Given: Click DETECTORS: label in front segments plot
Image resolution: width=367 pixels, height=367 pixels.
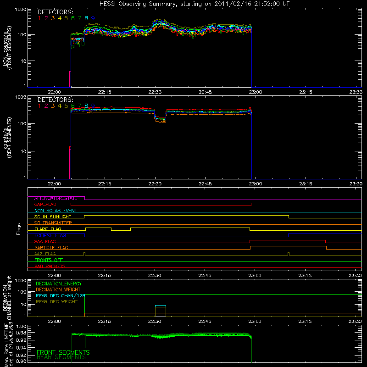Looking at the screenshot, I should pyautogui.click(x=55, y=12).
